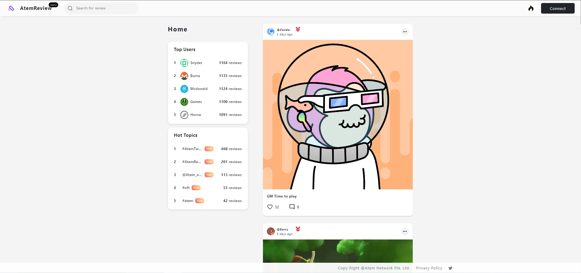Click the Hot badge on #nft
This screenshot has width=581, height=273.
(x=196, y=188)
